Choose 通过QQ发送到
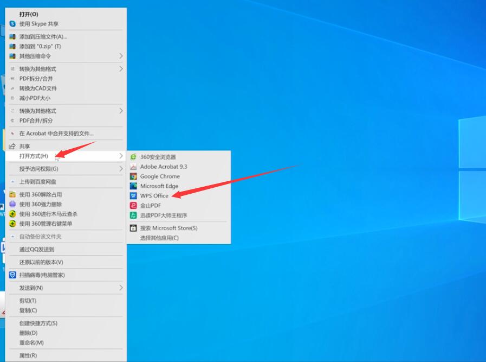This screenshot has height=362, width=486. click(x=37, y=249)
